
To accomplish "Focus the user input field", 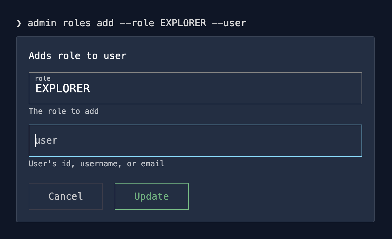I will (x=195, y=141).
